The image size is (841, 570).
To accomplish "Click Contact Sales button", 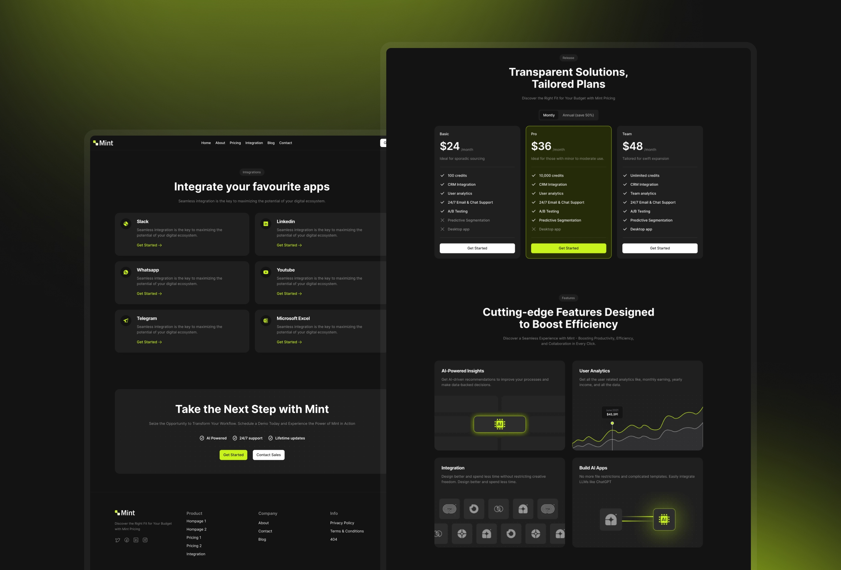I will click(268, 454).
